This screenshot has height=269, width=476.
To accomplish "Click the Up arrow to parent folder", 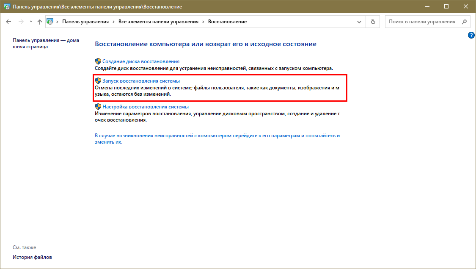I will click(x=40, y=22).
